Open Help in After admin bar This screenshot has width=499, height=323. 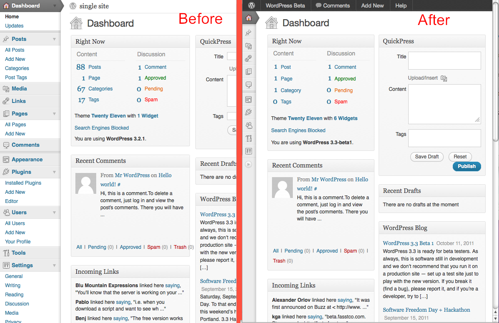401,5
